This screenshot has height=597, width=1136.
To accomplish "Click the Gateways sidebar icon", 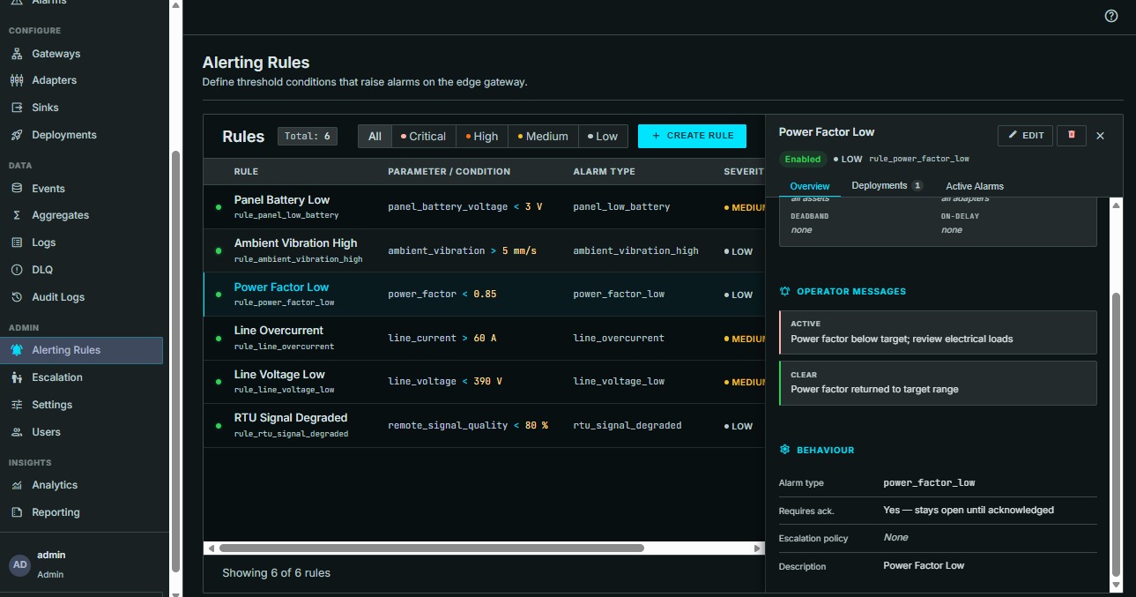I will (x=17, y=54).
